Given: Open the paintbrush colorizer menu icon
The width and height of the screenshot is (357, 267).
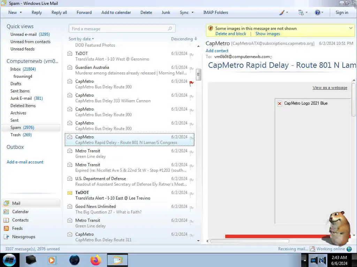Looking at the screenshot, I should (282, 13).
